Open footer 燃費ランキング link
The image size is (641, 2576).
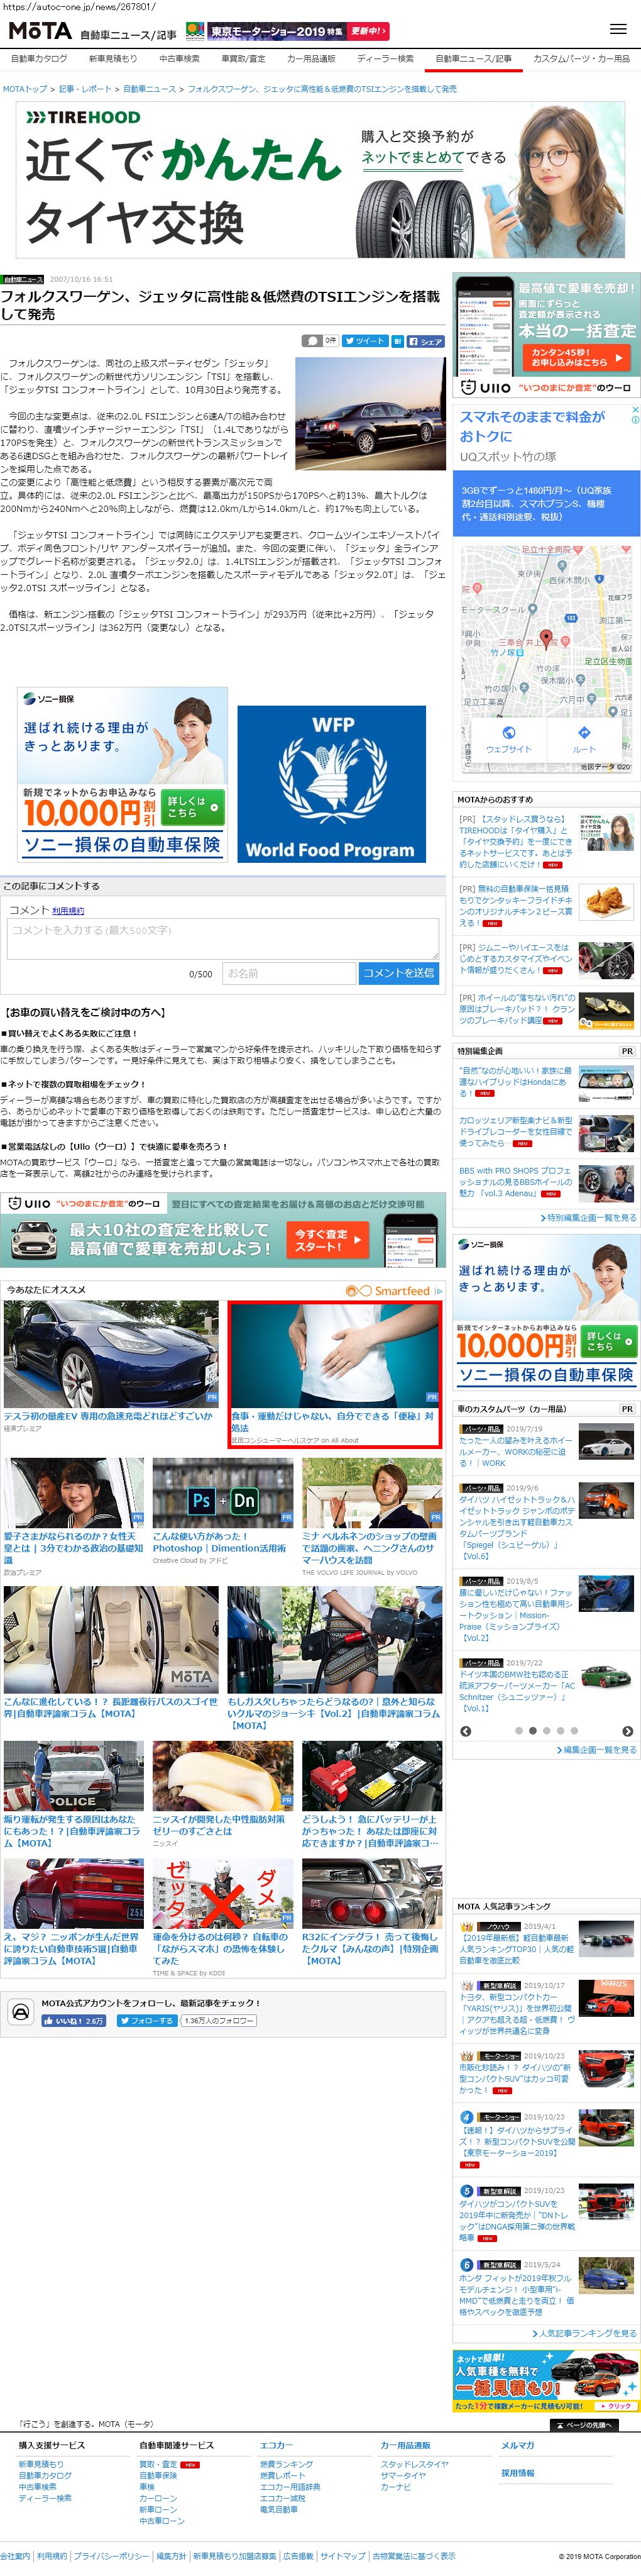click(x=286, y=2464)
